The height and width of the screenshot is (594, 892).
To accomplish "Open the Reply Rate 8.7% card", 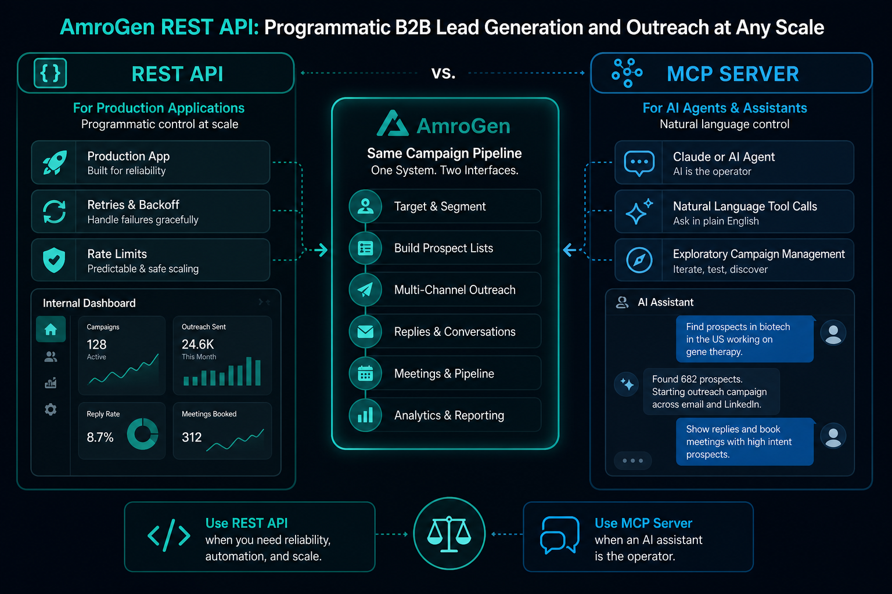I will tap(122, 430).
